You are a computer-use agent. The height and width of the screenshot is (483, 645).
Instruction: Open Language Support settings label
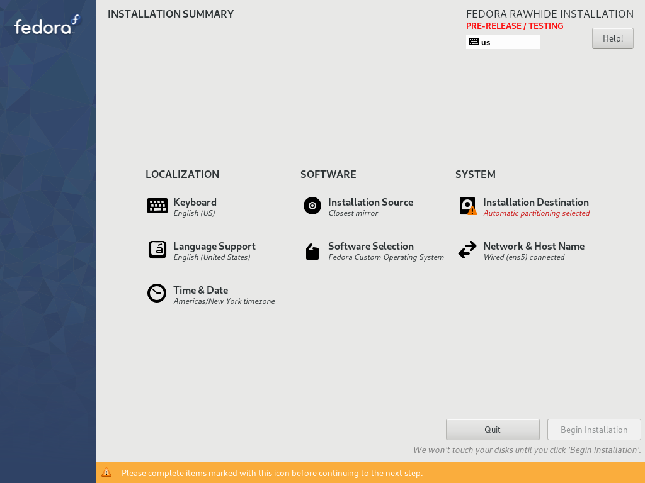click(x=214, y=247)
